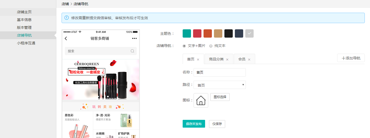Image resolution: width=370 pixels, height=138 pixels.
Task: Click the 图标选择 button
Action: [x=220, y=97]
